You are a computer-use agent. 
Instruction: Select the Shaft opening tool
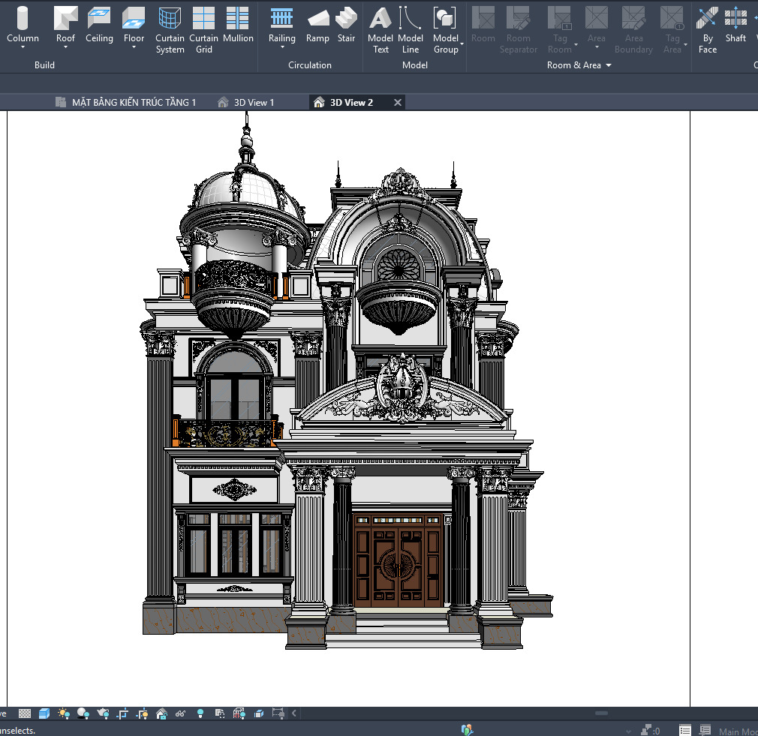tap(735, 25)
